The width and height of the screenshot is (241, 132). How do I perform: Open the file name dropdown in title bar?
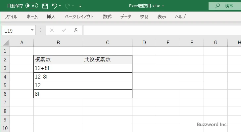tap(163, 6)
